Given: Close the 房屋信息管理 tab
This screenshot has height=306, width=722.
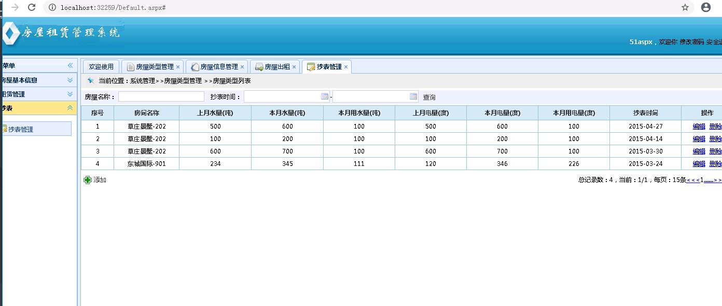Looking at the screenshot, I should [x=242, y=67].
